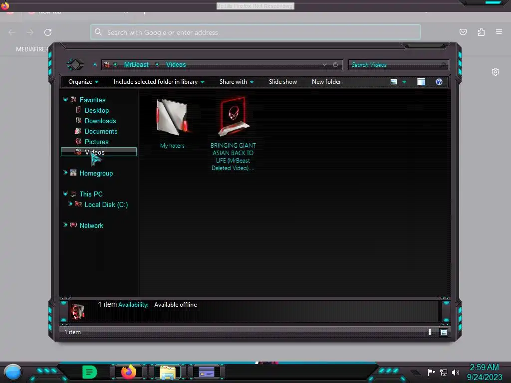Start the Slide show

click(282, 82)
